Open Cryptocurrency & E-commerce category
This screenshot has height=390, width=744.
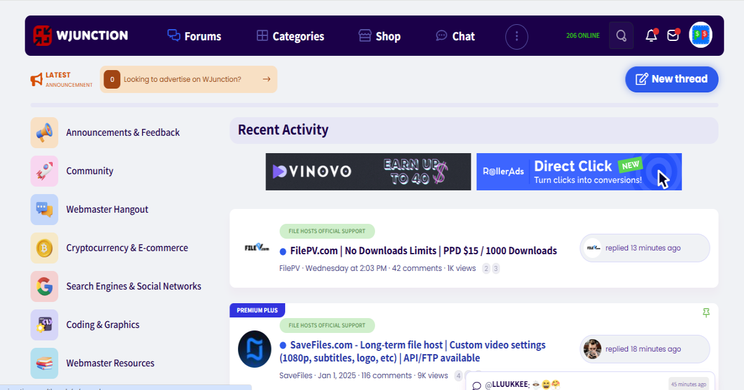click(127, 248)
